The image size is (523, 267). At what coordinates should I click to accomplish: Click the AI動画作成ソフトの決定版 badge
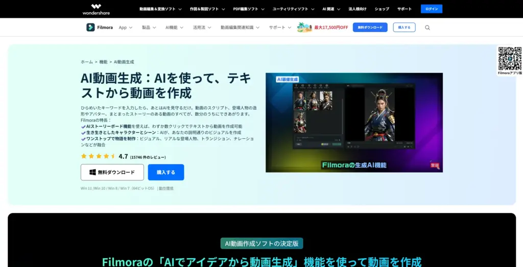[262, 244]
